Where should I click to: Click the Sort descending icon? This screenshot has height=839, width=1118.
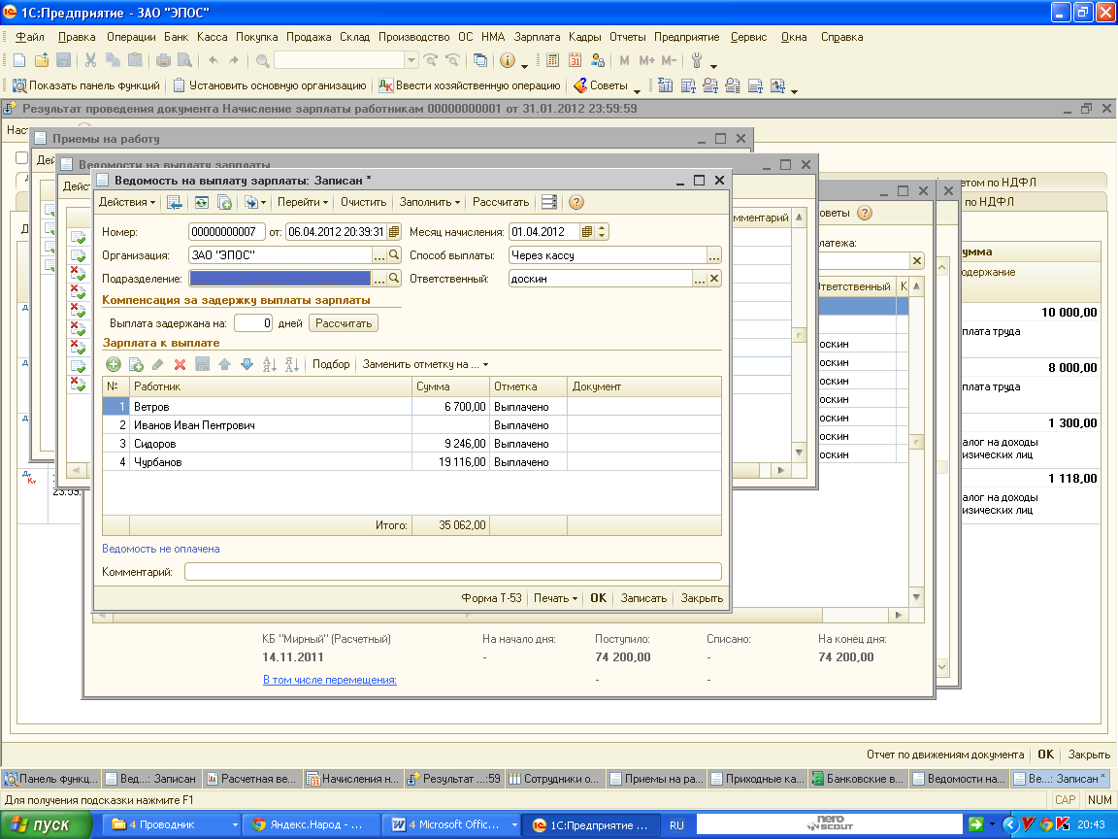point(291,364)
